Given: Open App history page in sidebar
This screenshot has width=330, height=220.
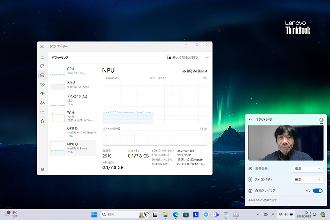Looking at the screenshot, I should pyautogui.click(x=42, y=85).
